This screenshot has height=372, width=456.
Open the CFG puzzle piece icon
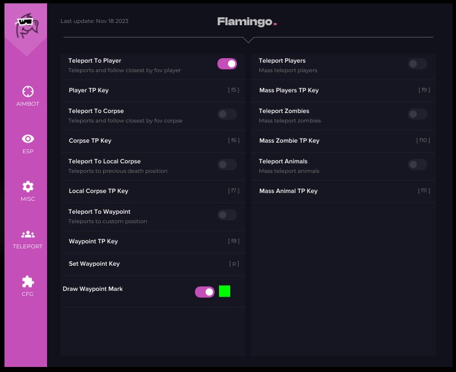coord(28,281)
